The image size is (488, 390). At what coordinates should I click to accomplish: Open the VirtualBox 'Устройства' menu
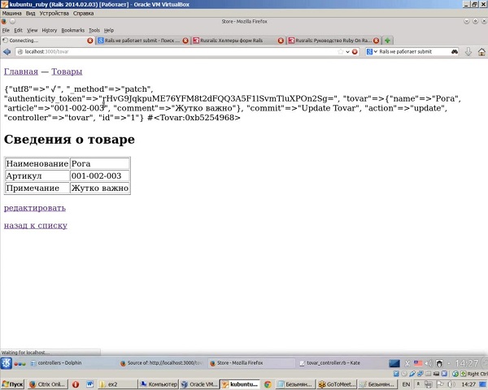pyautogui.click(x=54, y=14)
